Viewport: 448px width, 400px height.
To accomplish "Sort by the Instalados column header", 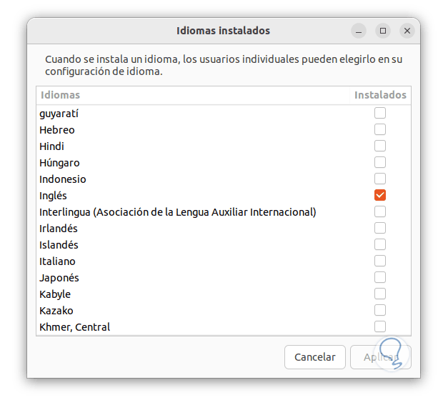I will tap(380, 95).
